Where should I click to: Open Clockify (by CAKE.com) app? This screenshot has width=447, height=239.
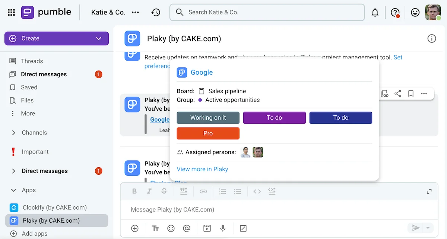click(54, 207)
